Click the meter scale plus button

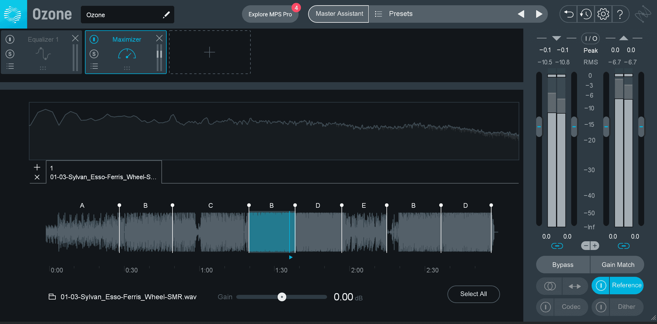click(x=595, y=246)
